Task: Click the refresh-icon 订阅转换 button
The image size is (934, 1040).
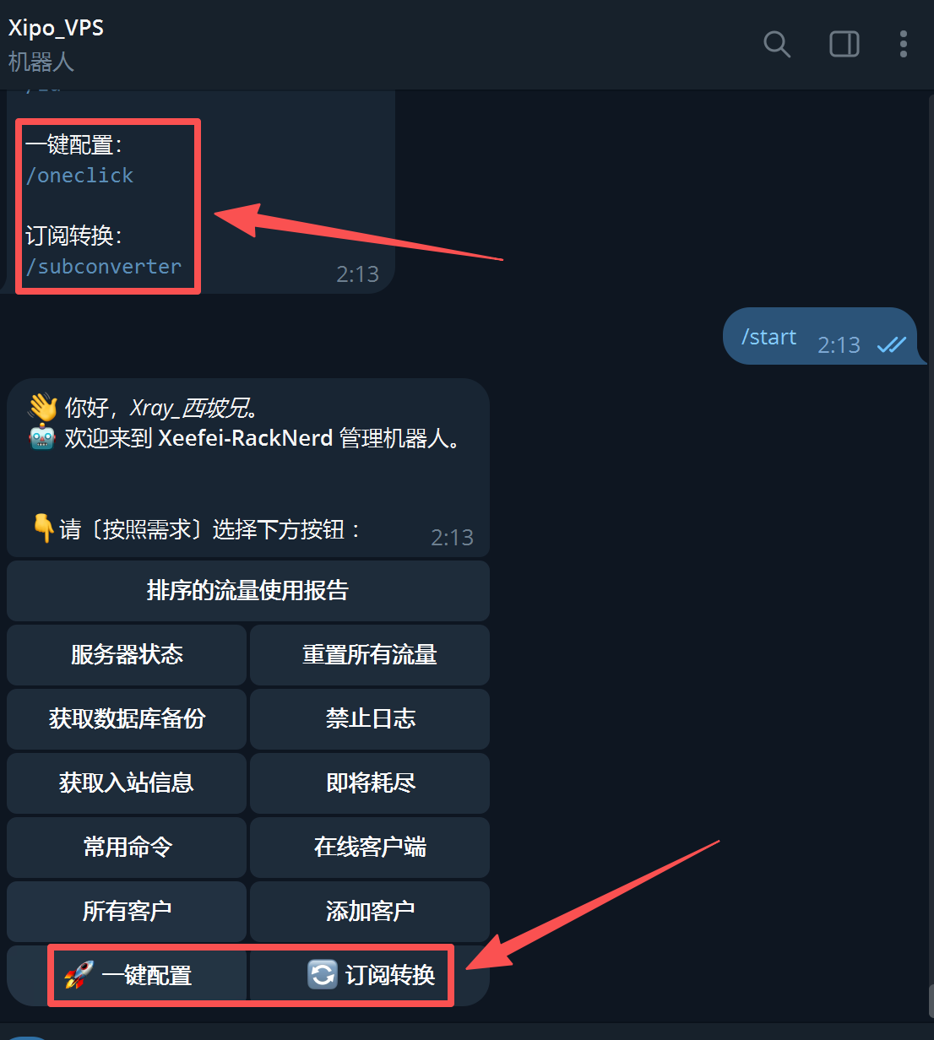Action: [370, 976]
